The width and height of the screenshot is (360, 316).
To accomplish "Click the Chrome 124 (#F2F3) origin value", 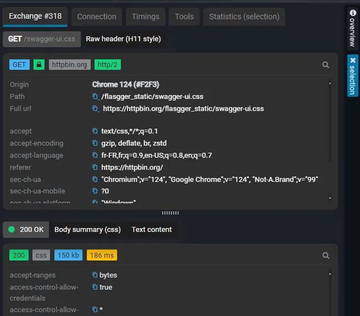I will 125,85.
